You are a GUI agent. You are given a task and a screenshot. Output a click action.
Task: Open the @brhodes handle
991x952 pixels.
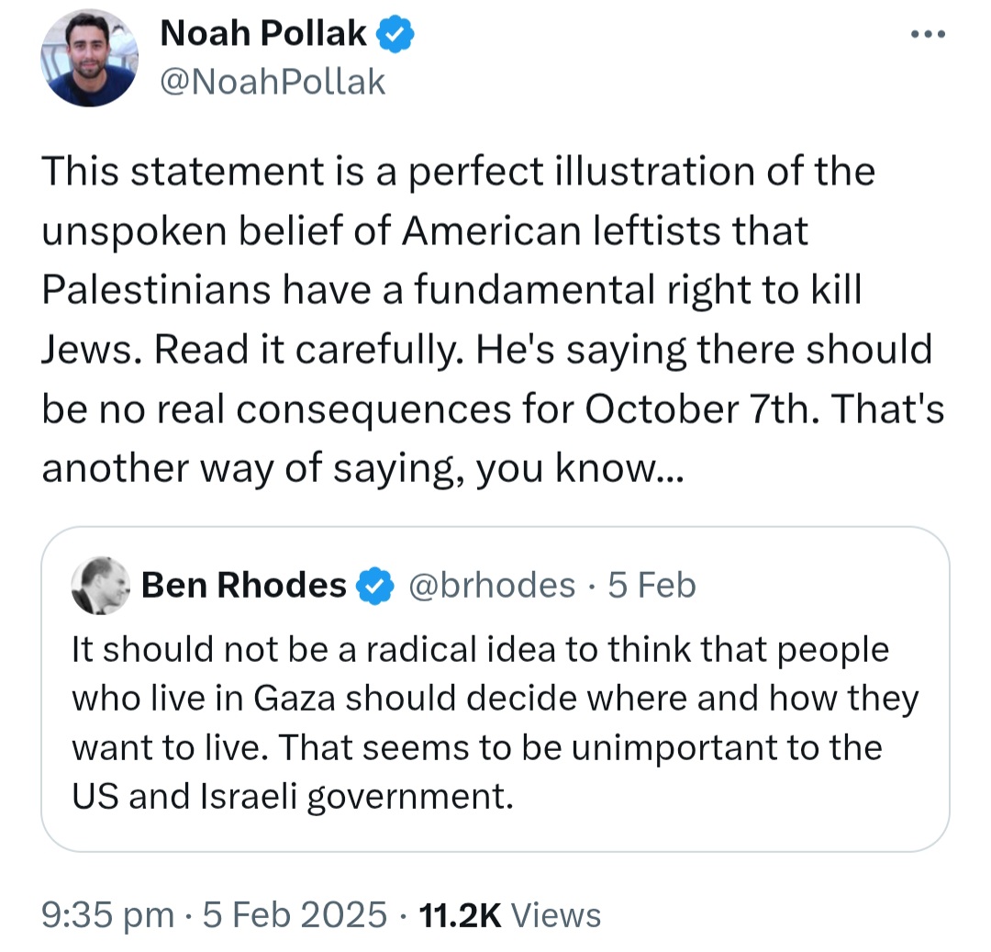tap(490, 585)
